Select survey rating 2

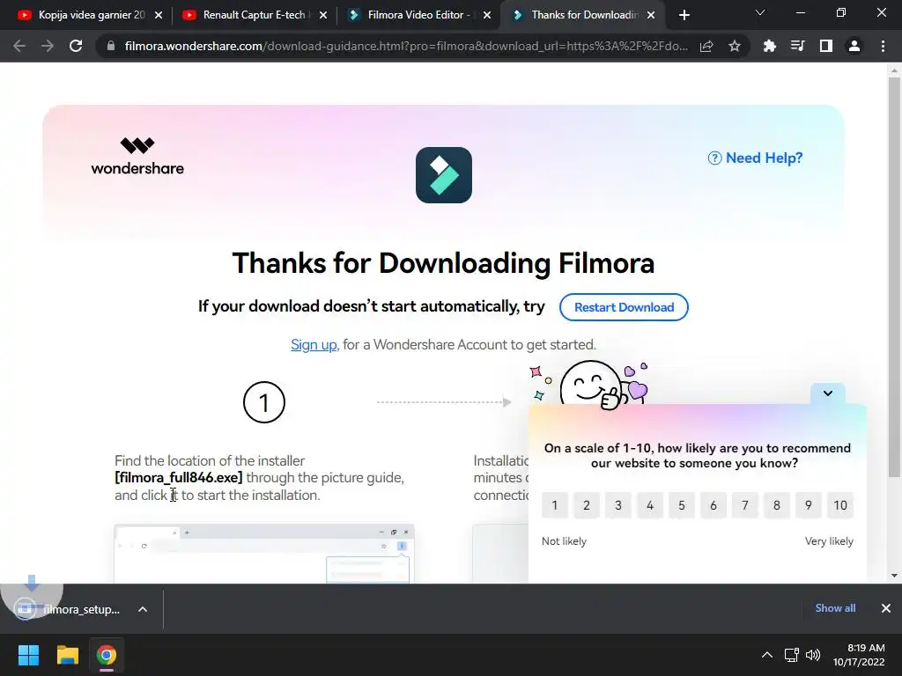tap(586, 505)
